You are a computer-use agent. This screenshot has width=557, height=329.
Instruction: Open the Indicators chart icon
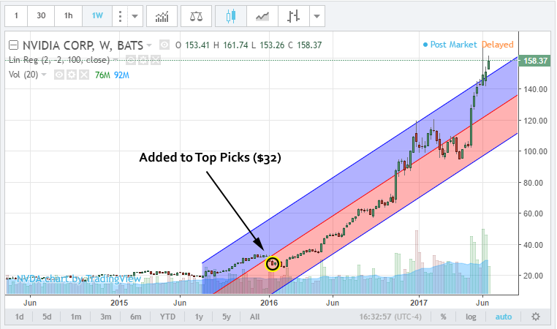[162, 16]
